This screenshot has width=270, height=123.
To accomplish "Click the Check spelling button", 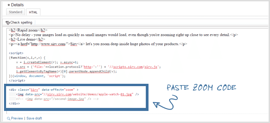I will (19, 22).
